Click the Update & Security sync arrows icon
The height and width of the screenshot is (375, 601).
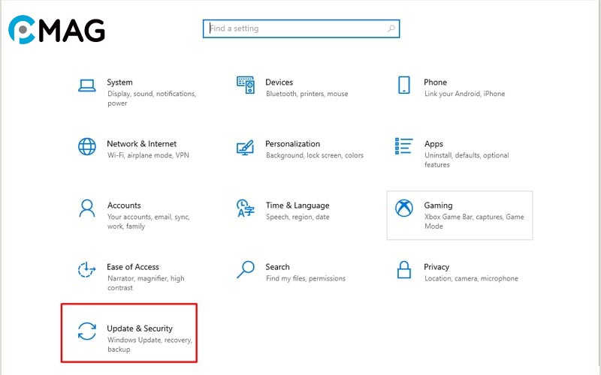[x=87, y=331]
